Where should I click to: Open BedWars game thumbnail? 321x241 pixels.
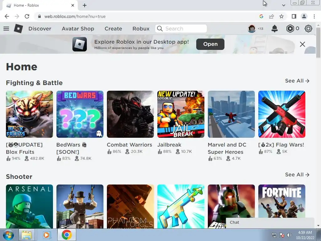(x=80, y=114)
